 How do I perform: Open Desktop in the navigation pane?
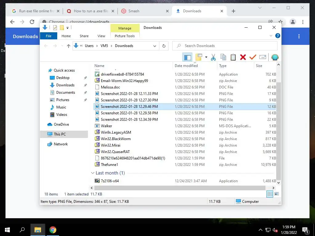tap(63, 78)
